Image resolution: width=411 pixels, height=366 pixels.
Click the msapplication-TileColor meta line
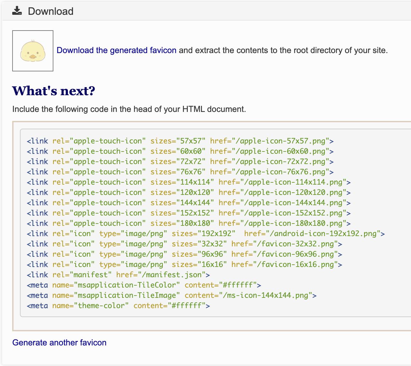pyautogui.click(x=144, y=285)
